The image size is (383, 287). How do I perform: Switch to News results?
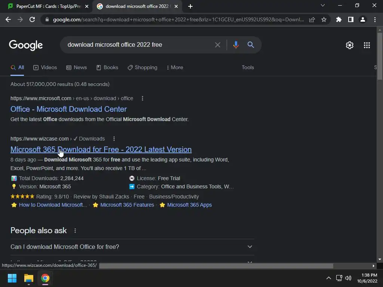click(76, 68)
